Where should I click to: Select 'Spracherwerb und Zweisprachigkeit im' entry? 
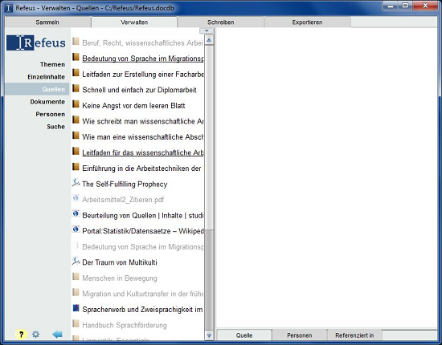[x=142, y=310]
